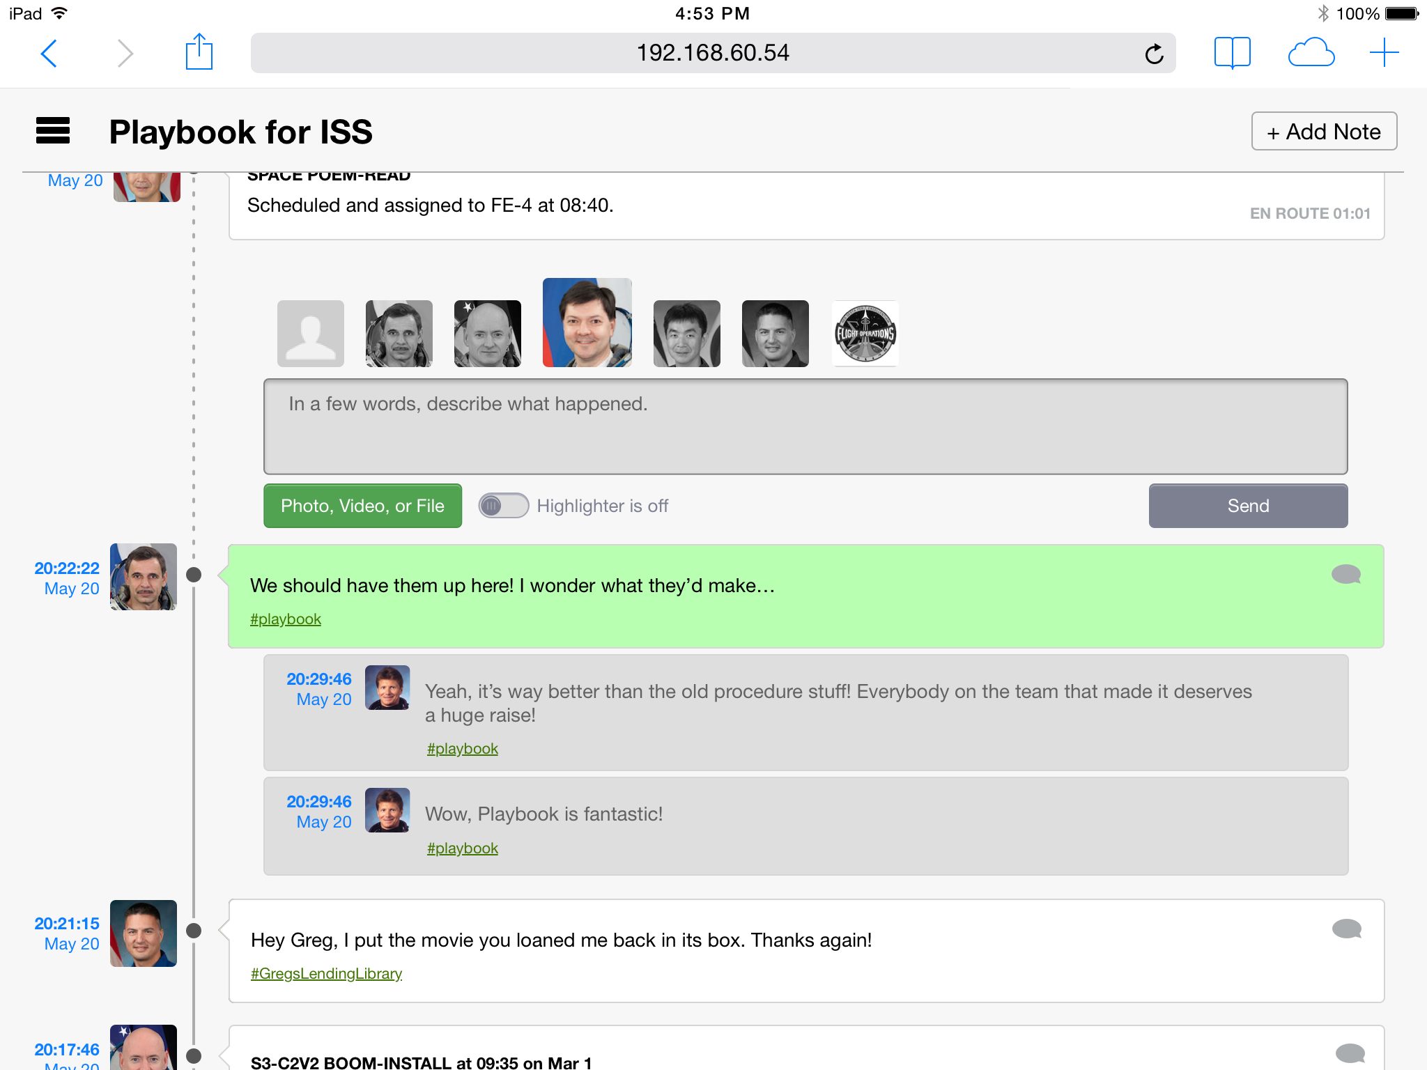Go back using Safari back arrow

[49, 53]
